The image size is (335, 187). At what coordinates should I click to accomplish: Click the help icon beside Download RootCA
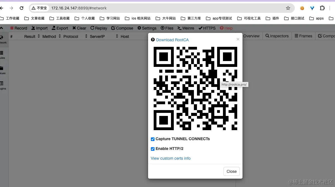pos(153,40)
